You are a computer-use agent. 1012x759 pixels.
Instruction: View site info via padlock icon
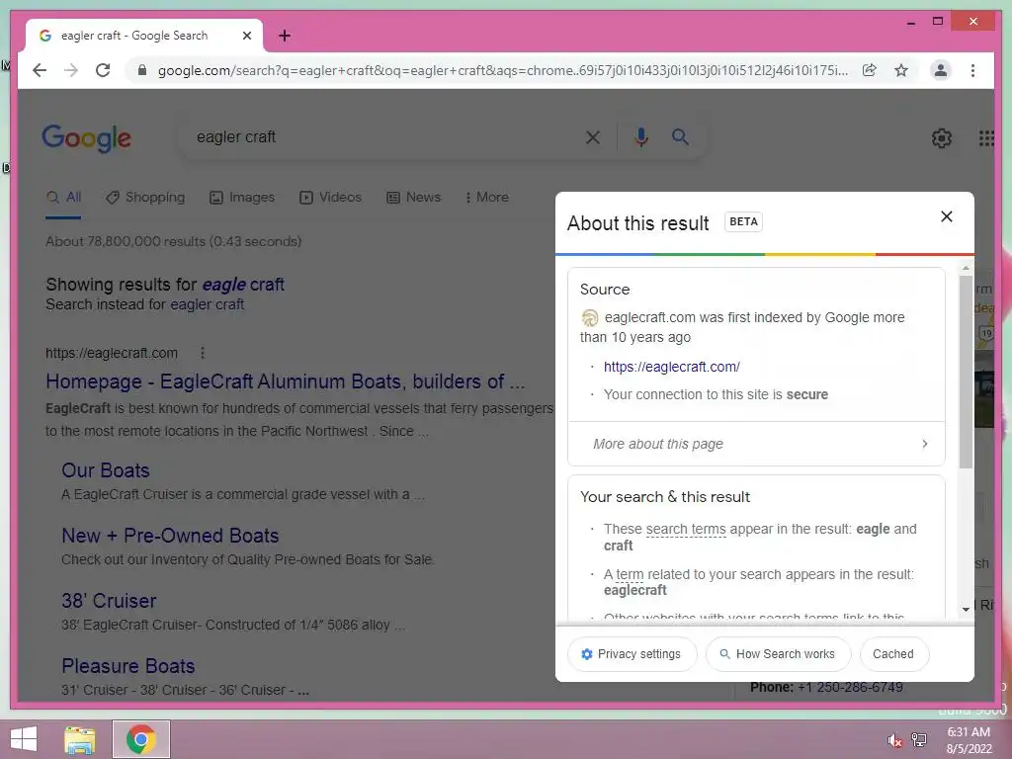pos(142,70)
